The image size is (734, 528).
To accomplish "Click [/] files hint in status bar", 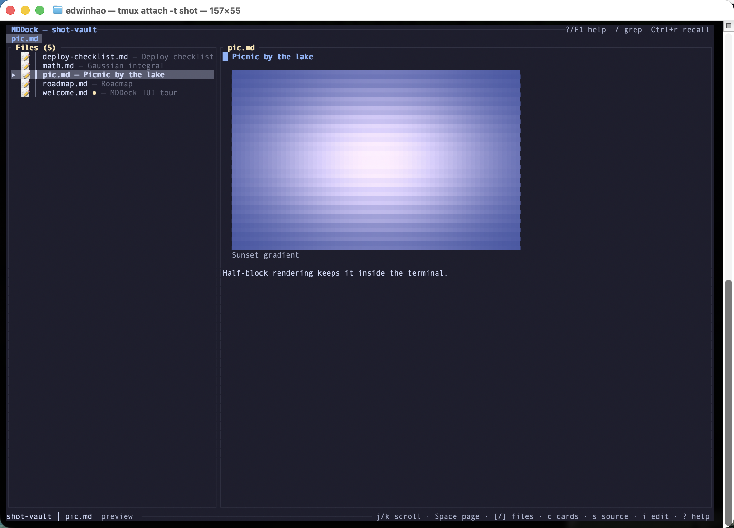I will (513, 517).
